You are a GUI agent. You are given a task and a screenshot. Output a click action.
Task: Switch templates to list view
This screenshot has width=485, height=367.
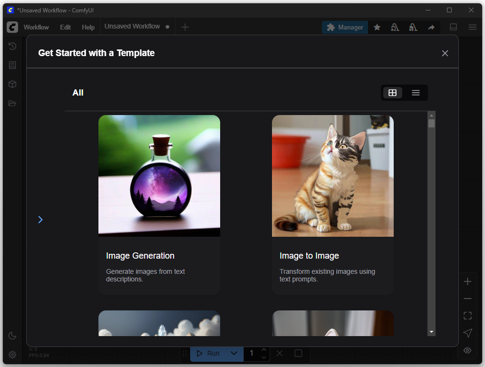(x=416, y=93)
